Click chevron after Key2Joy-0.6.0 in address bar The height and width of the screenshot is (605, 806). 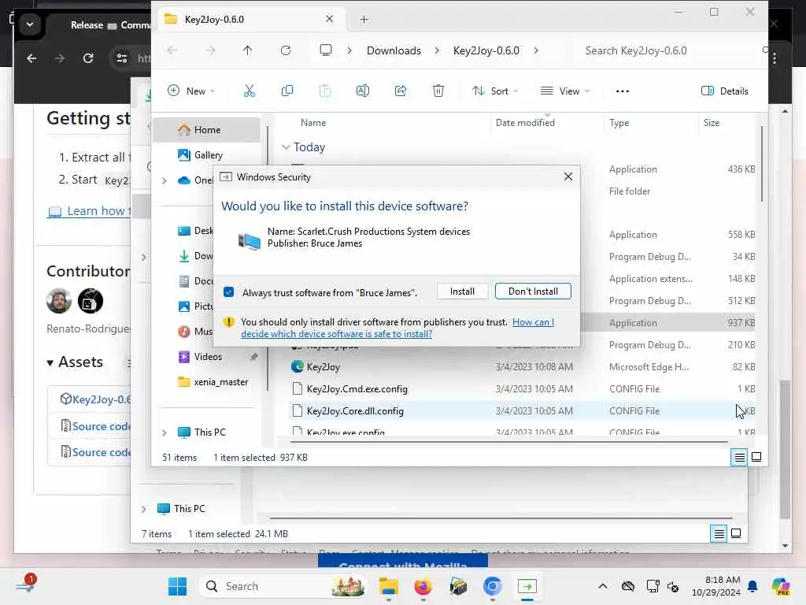click(x=536, y=50)
